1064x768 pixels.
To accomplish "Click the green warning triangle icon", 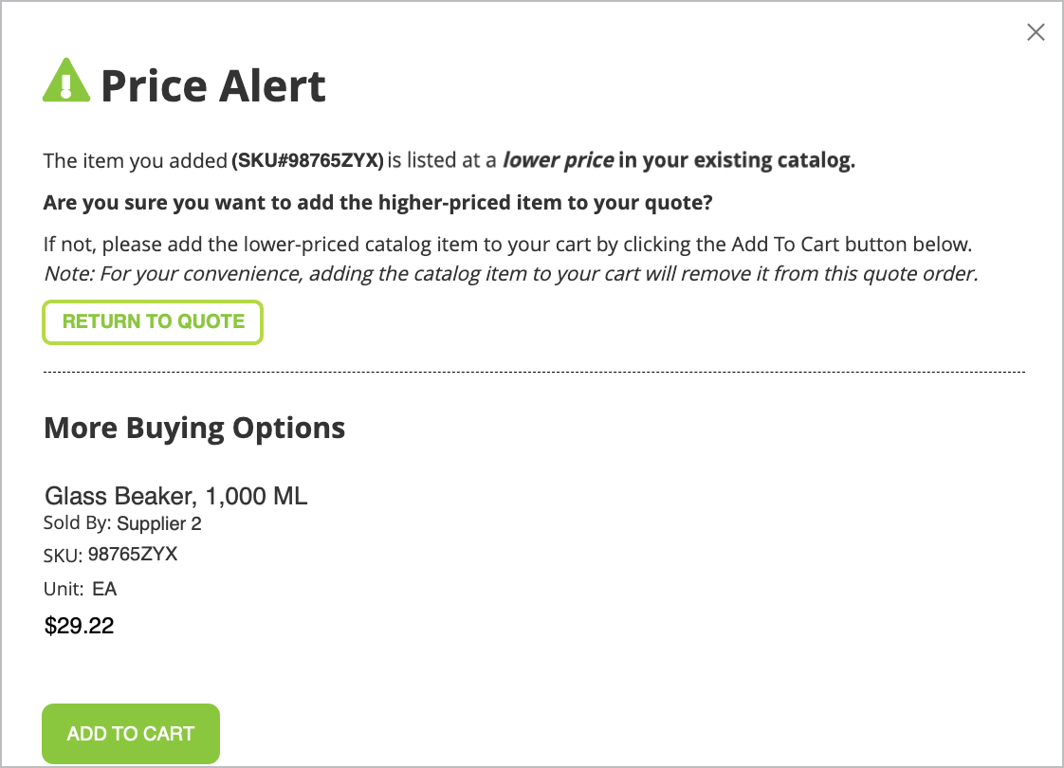I will pos(65,80).
